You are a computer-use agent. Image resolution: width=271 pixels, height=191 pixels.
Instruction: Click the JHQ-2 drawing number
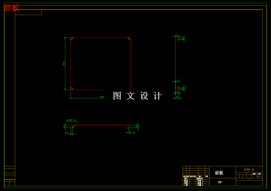coord(249,170)
